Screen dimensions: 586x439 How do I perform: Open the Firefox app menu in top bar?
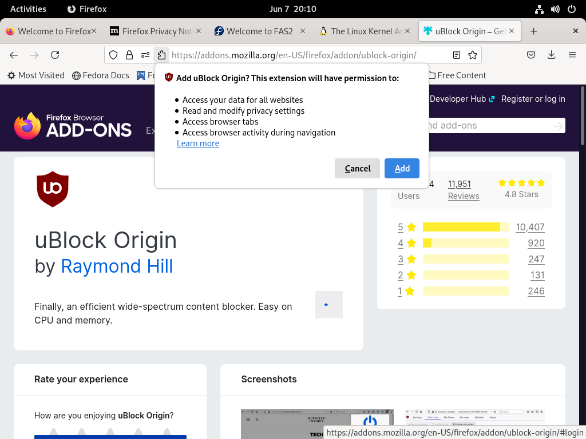87,9
